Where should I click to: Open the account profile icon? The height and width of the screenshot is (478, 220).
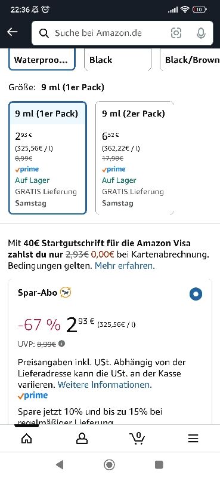coord(82,439)
